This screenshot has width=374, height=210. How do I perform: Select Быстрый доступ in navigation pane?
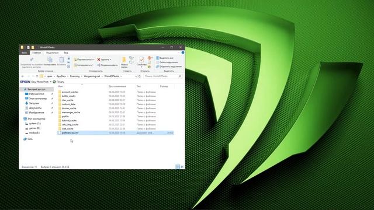(x=36, y=89)
